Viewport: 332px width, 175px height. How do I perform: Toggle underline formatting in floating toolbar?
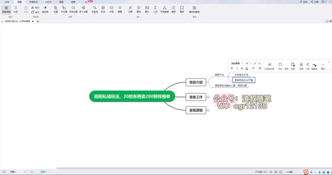pos(242,68)
